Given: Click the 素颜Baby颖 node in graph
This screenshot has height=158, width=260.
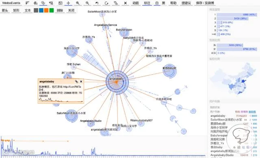Looking at the screenshot, I should 169,71.
